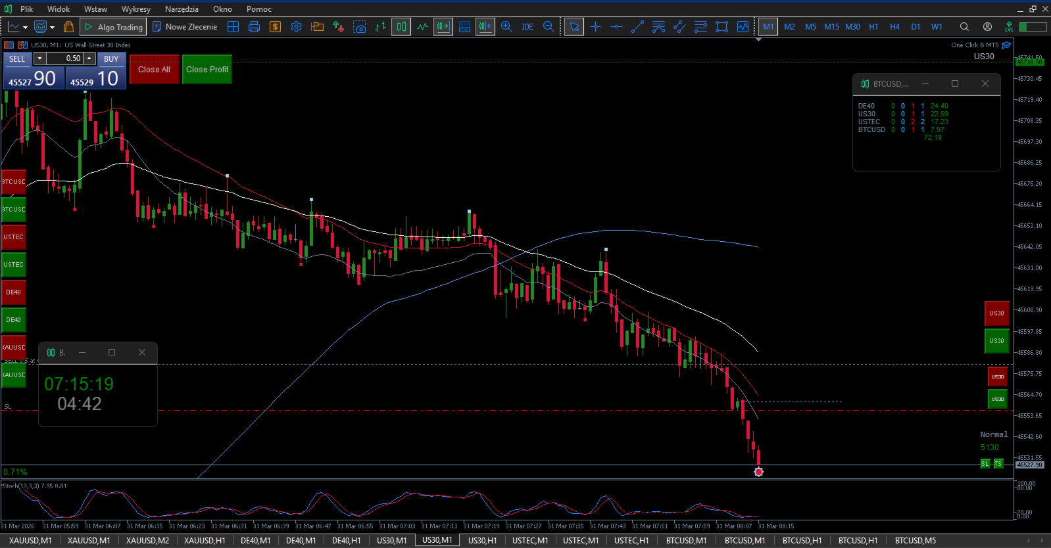
Task: Select the D1 timeframe
Action: point(916,27)
